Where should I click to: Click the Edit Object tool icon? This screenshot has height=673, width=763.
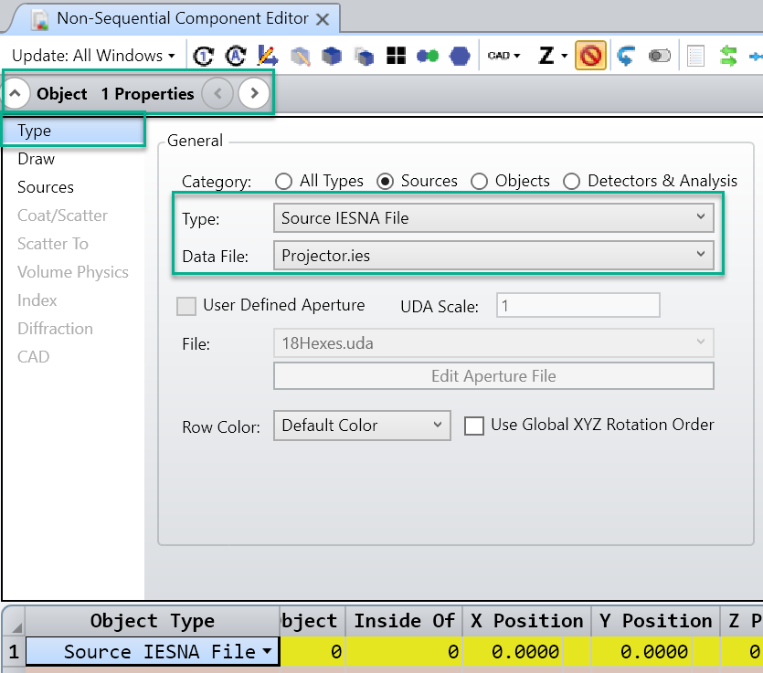(x=301, y=57)
